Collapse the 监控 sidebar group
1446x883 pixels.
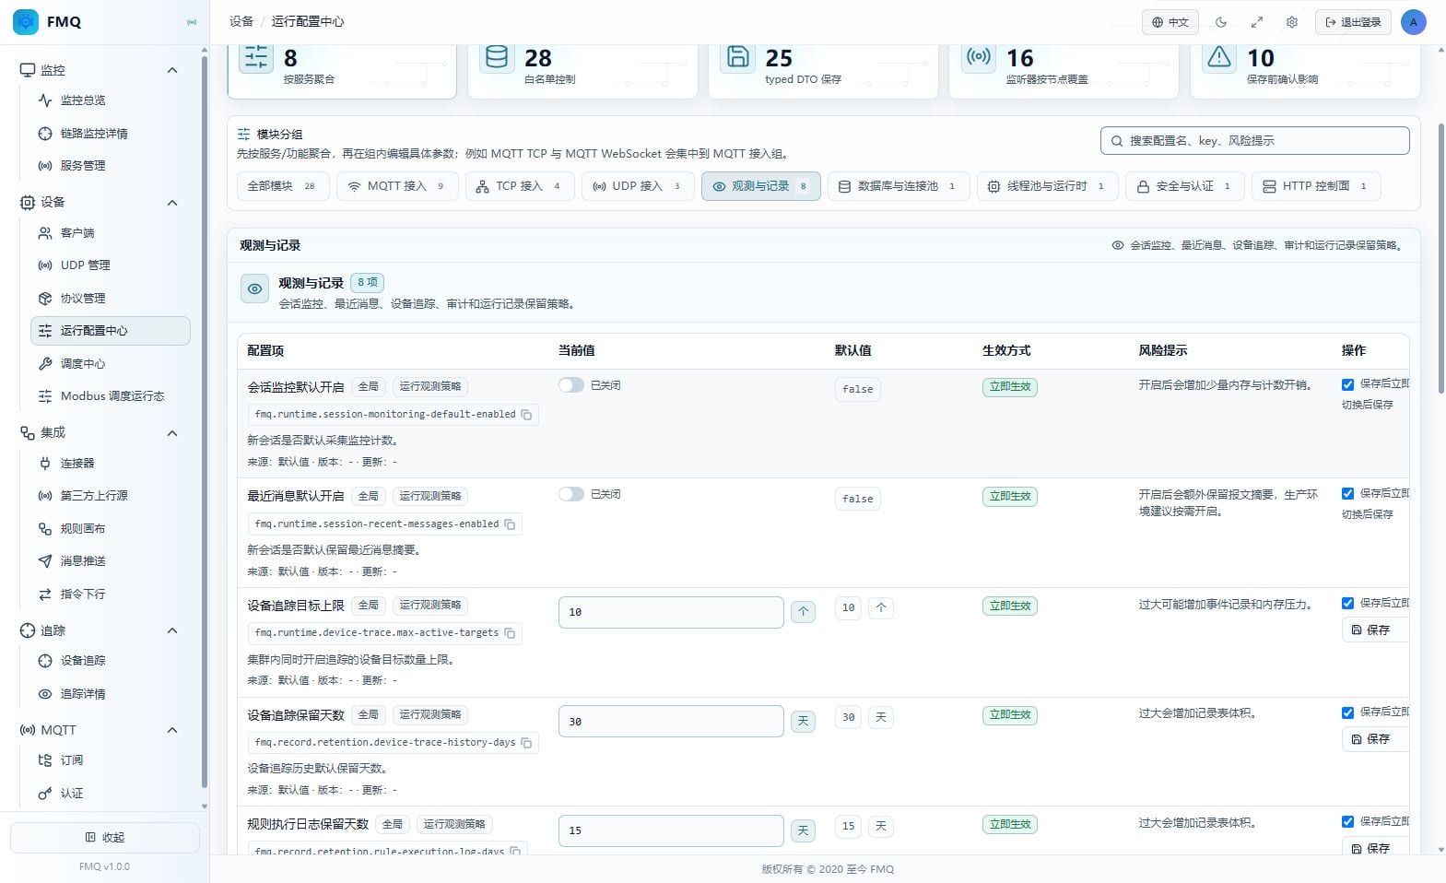point(172,70)
